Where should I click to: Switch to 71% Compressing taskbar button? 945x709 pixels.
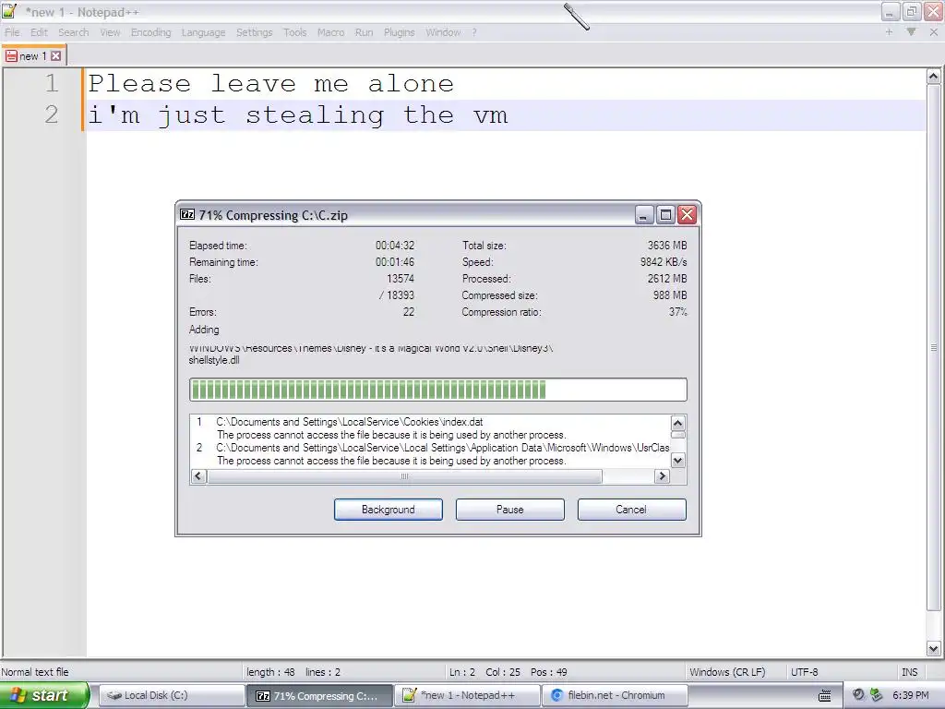318,696
